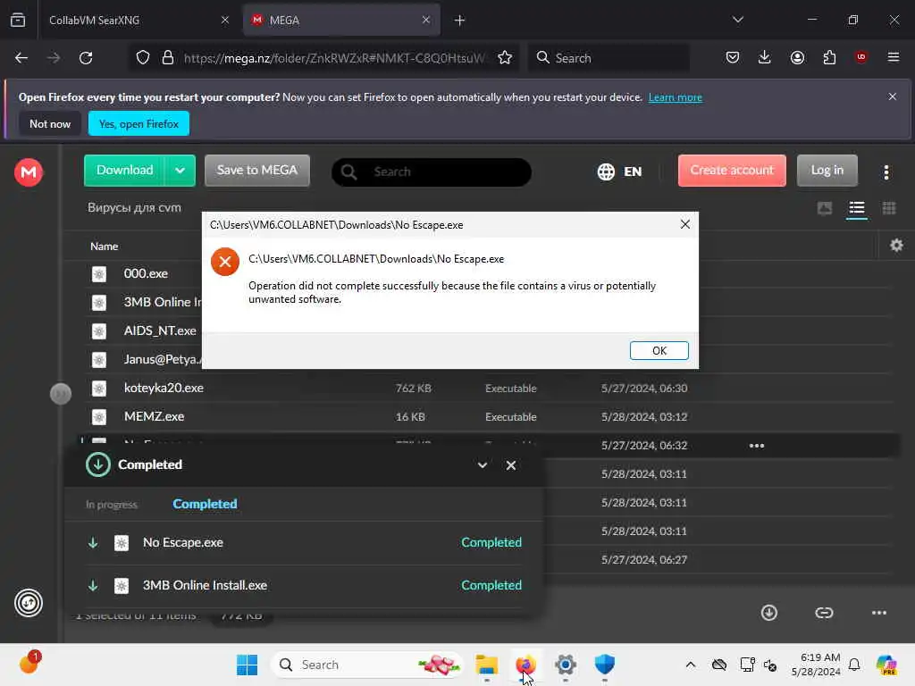Viewport: 915px width, 686px height.
Task: Open column settings gear icon
Action: coord(896,246)
